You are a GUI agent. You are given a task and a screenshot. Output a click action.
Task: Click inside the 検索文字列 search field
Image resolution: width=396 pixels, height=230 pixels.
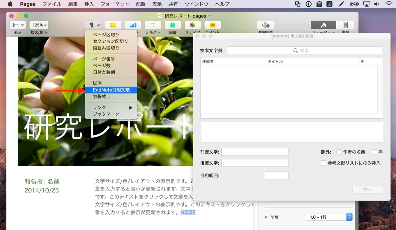coord(304,50)
